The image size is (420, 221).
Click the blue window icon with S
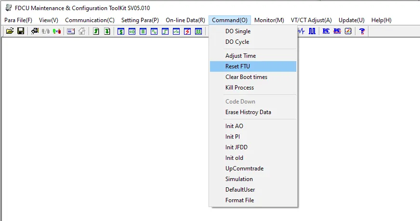click(x=121, y=31)
